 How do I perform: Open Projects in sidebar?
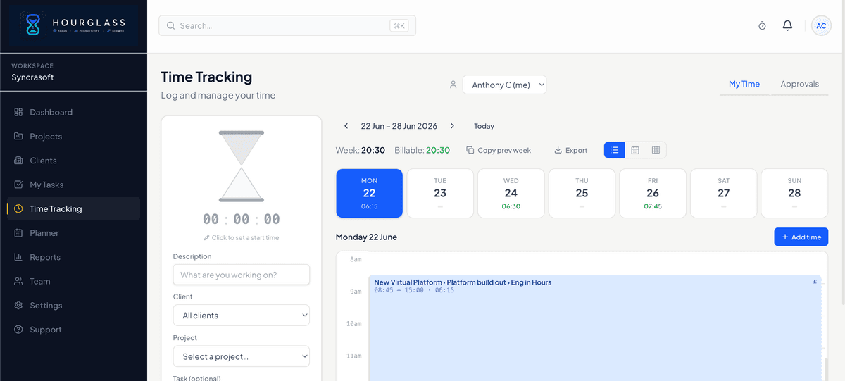pyautogui.click(x=73, y=137)
